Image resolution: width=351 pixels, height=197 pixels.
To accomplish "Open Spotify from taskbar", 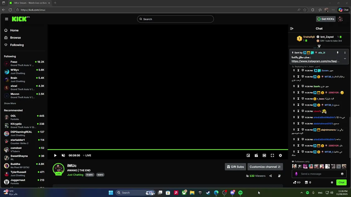I will (240, 193).
